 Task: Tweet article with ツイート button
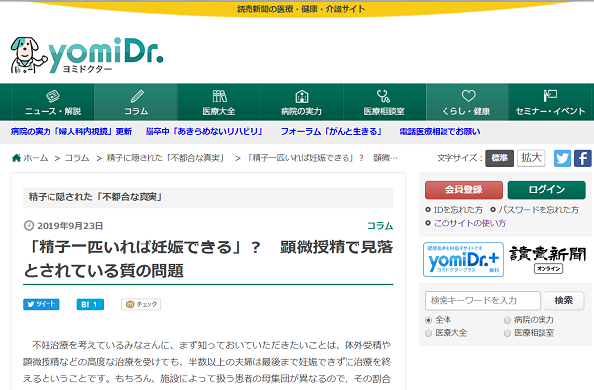pos(42,304)
